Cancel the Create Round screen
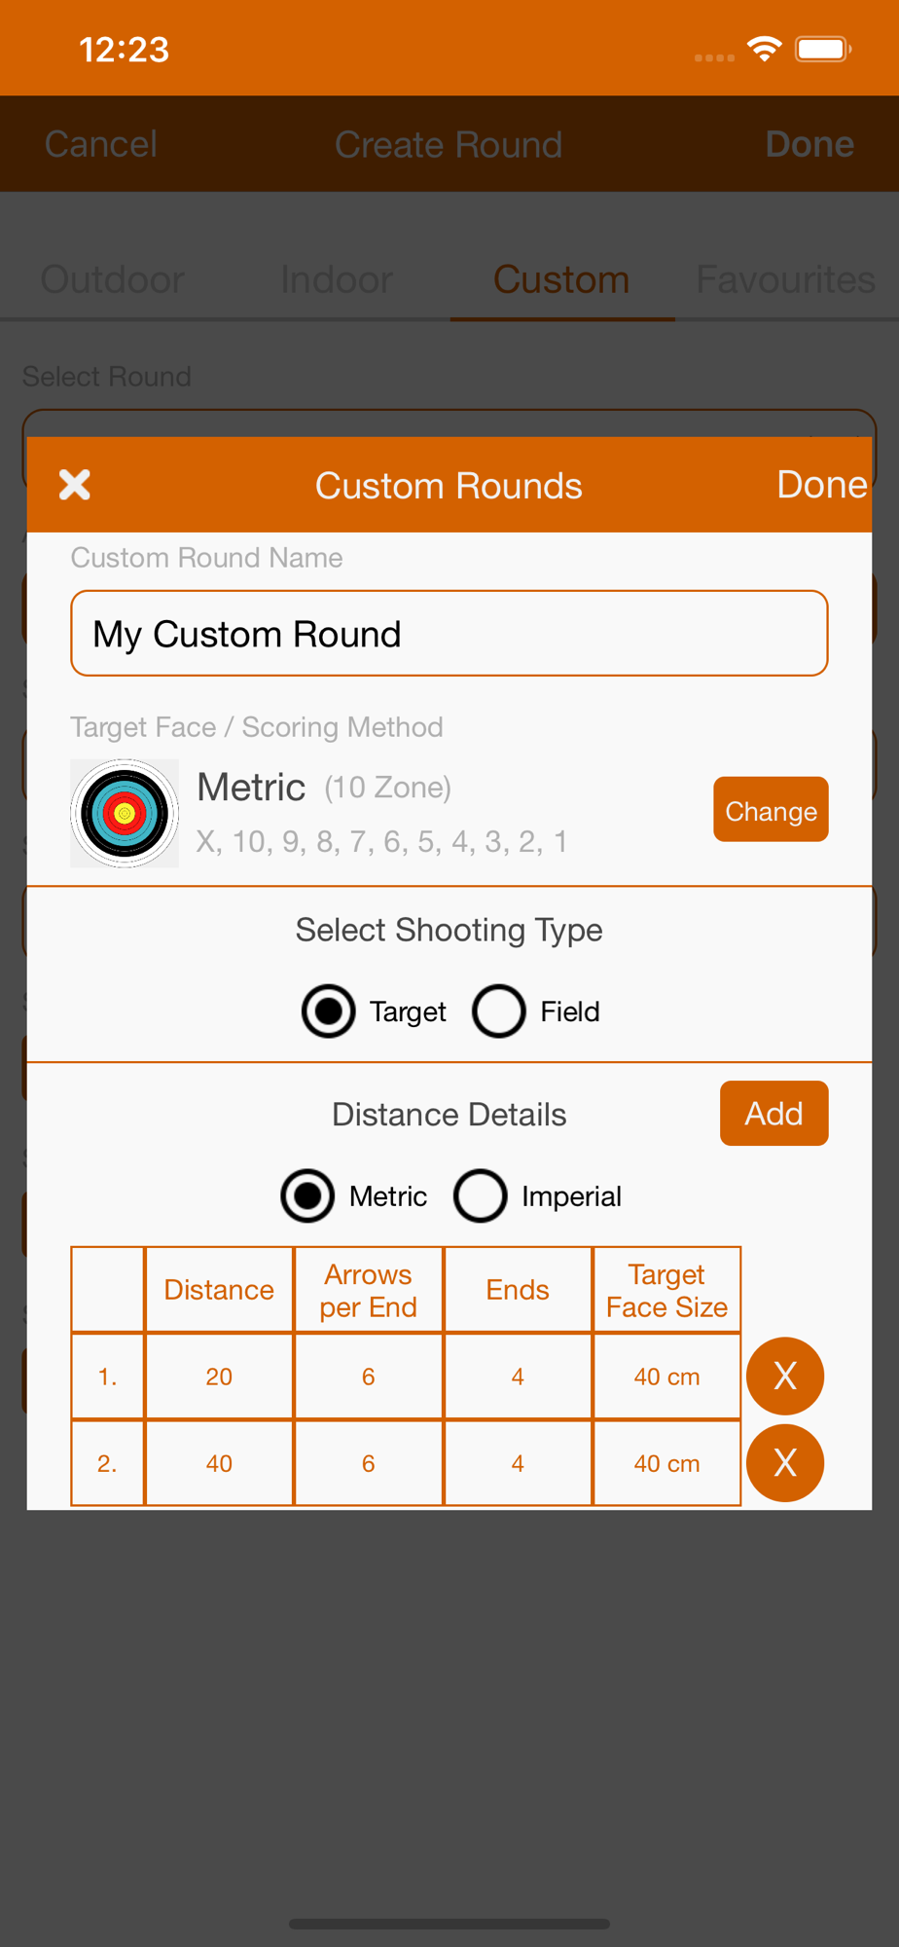 pos(101,144)
